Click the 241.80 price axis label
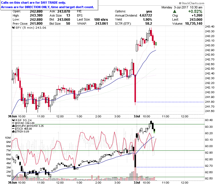Screen dimensions: 219x185 (210, 102)
